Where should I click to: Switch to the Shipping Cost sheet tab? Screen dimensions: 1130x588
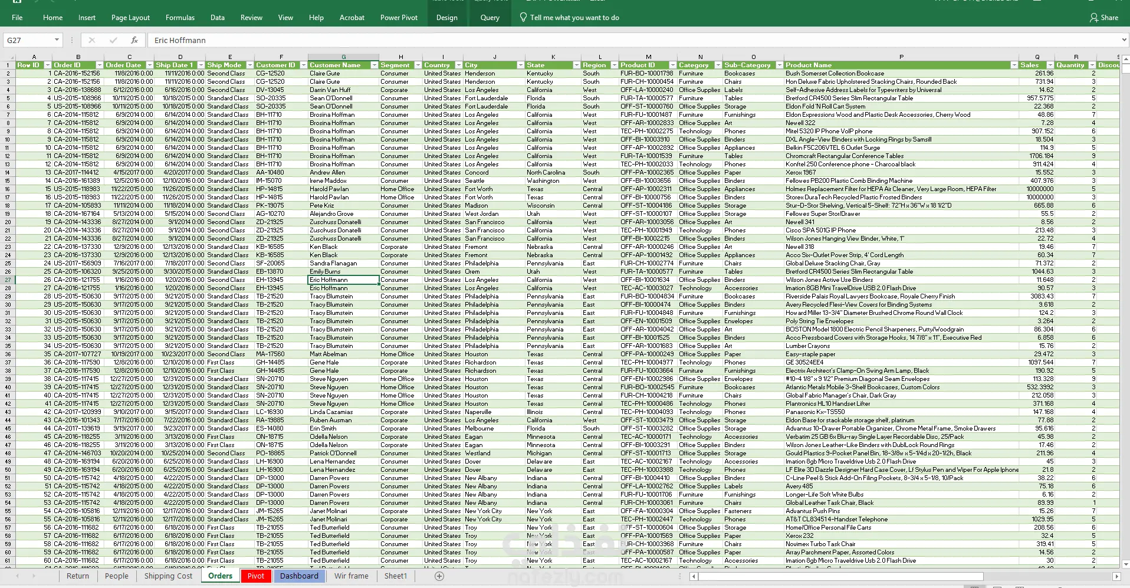pos(168,576)
